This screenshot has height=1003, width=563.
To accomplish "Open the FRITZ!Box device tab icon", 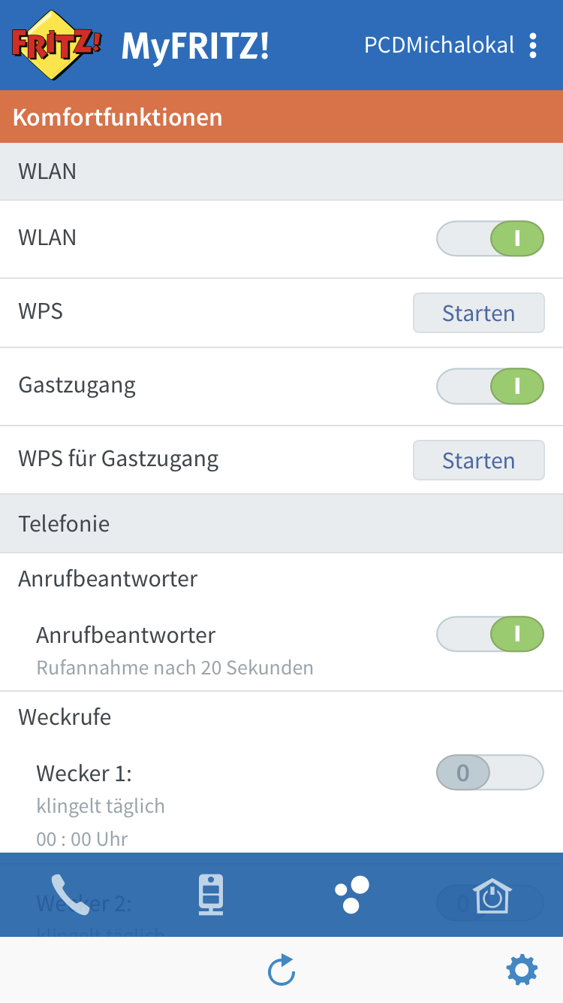I will [x=211, y=895].
